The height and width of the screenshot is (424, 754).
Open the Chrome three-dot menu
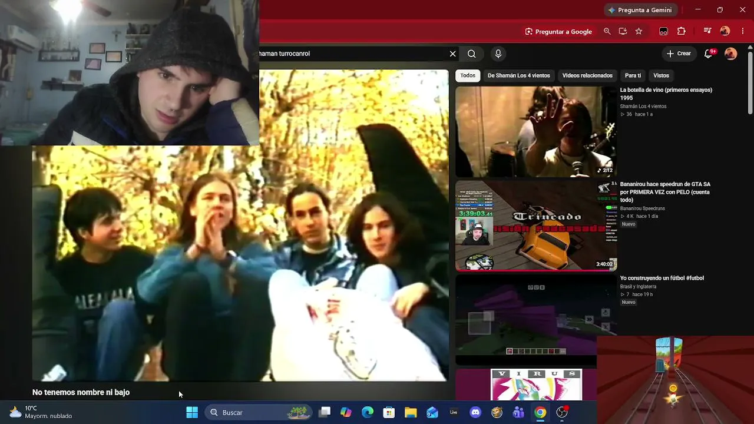[x=742, y=31]
